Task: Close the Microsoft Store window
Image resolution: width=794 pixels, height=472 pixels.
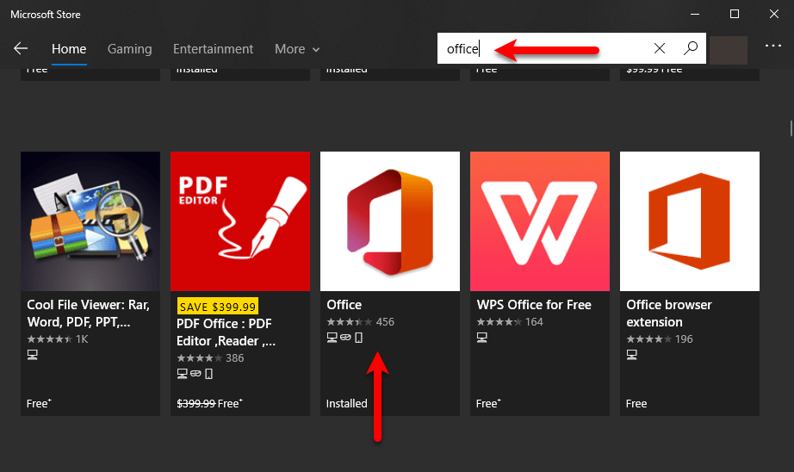Action: (x=773, y=14)
